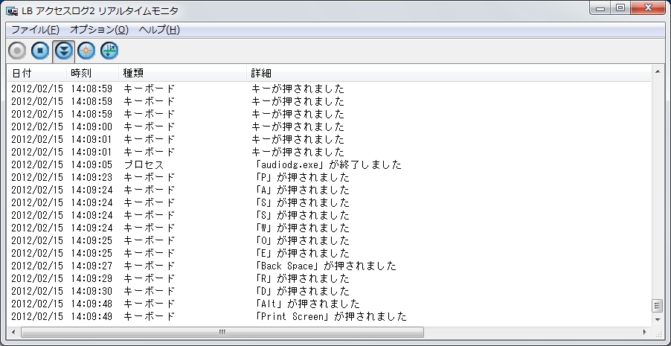Open the ヘルプ(H) menu

[x=159, y=30]
